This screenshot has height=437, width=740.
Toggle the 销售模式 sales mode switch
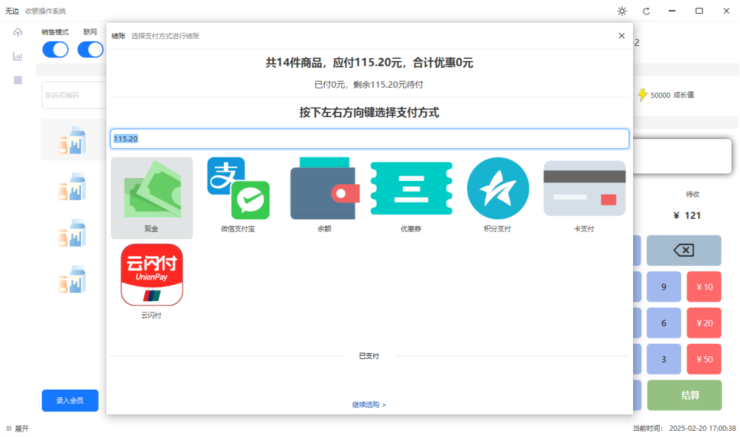click(x=55, y=49)
